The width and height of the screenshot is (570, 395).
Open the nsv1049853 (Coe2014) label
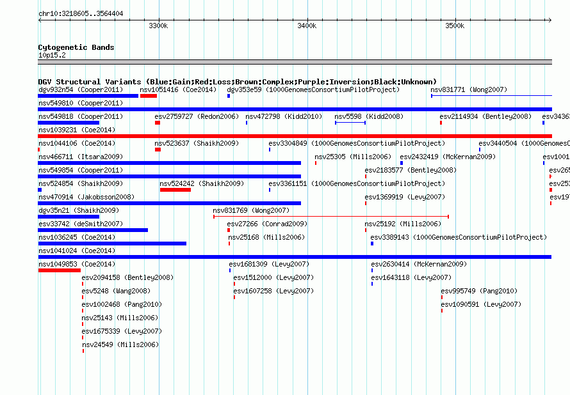click(x=77, y=264)
